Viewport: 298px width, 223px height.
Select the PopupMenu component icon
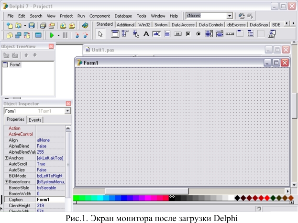point(136,34)
